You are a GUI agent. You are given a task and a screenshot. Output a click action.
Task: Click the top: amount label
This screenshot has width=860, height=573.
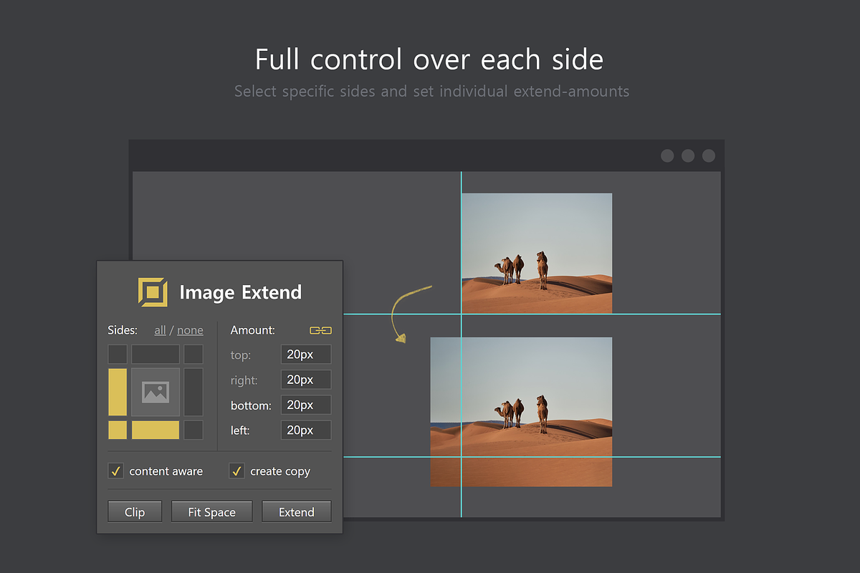pos(241,355)
